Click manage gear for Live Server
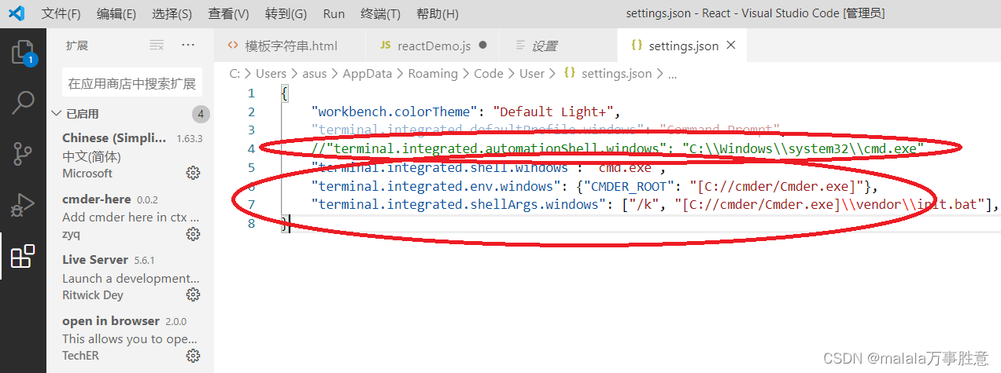Viewport: 1001px width, 373px height. pos(193,294)
